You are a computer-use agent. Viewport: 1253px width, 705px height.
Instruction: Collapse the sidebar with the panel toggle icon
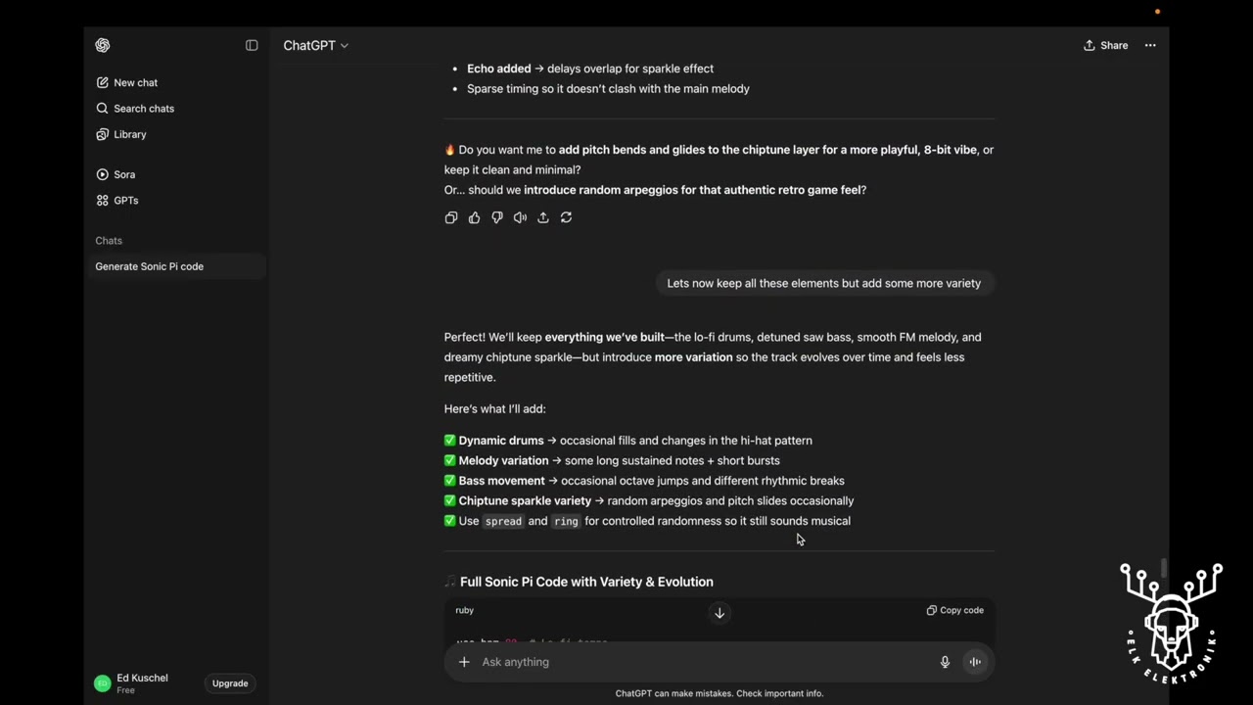tap(252, 45)
